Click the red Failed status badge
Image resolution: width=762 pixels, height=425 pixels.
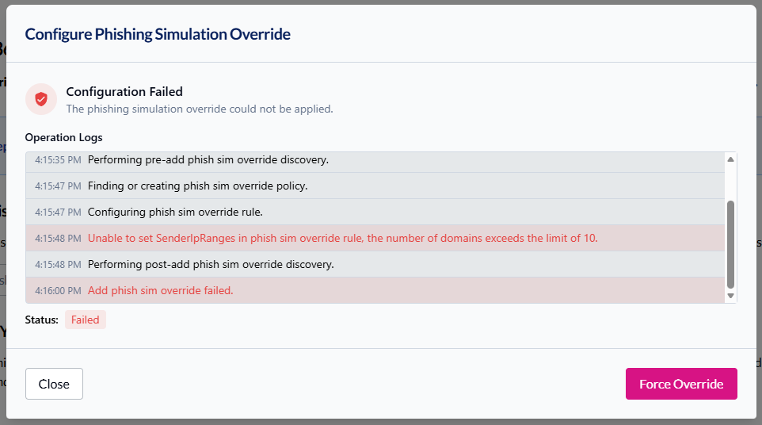(x=85, y=320)
